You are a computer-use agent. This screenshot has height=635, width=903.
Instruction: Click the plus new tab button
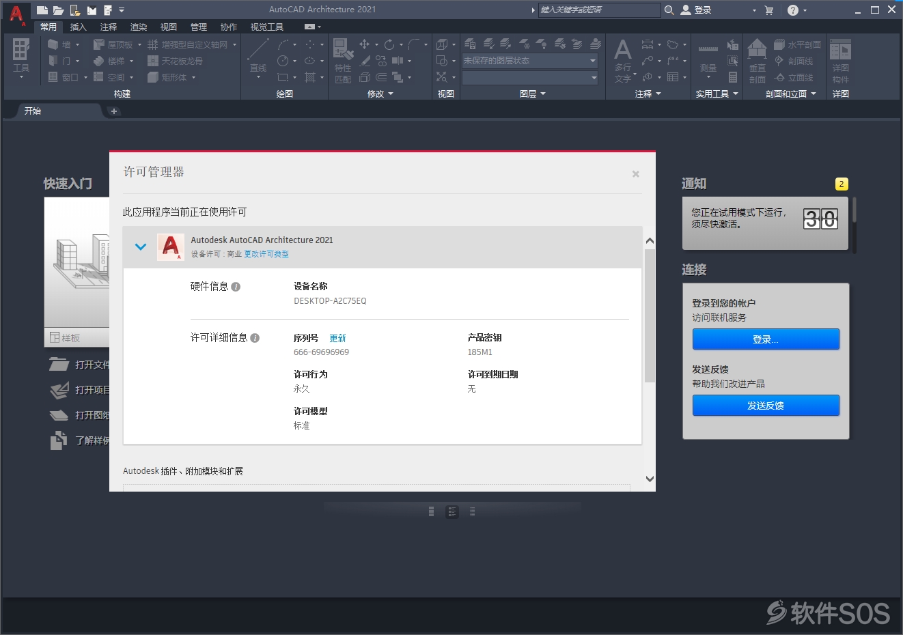[114, 111]
